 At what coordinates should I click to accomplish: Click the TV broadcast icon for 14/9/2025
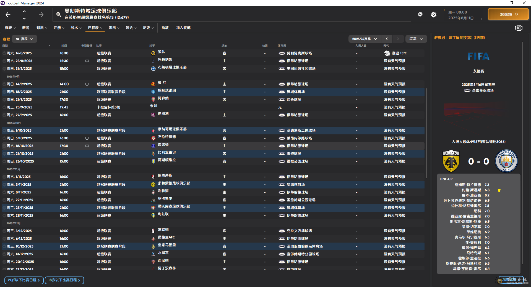(87, 84)
